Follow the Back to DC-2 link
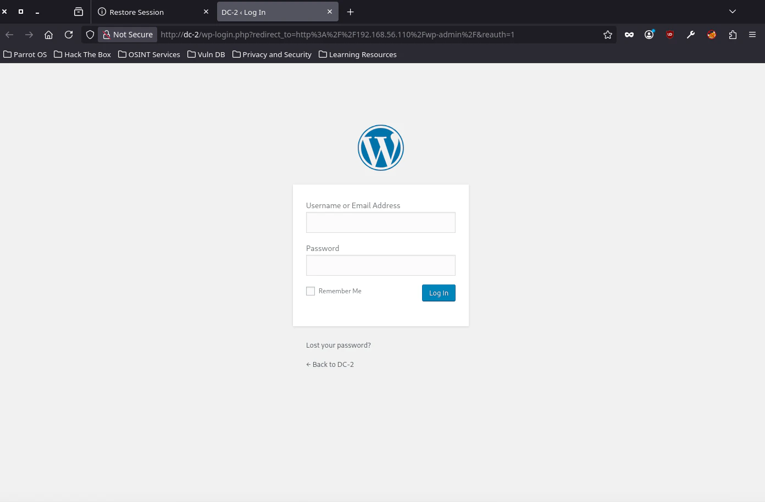This screenshot has height=502, width=765. 330,365
